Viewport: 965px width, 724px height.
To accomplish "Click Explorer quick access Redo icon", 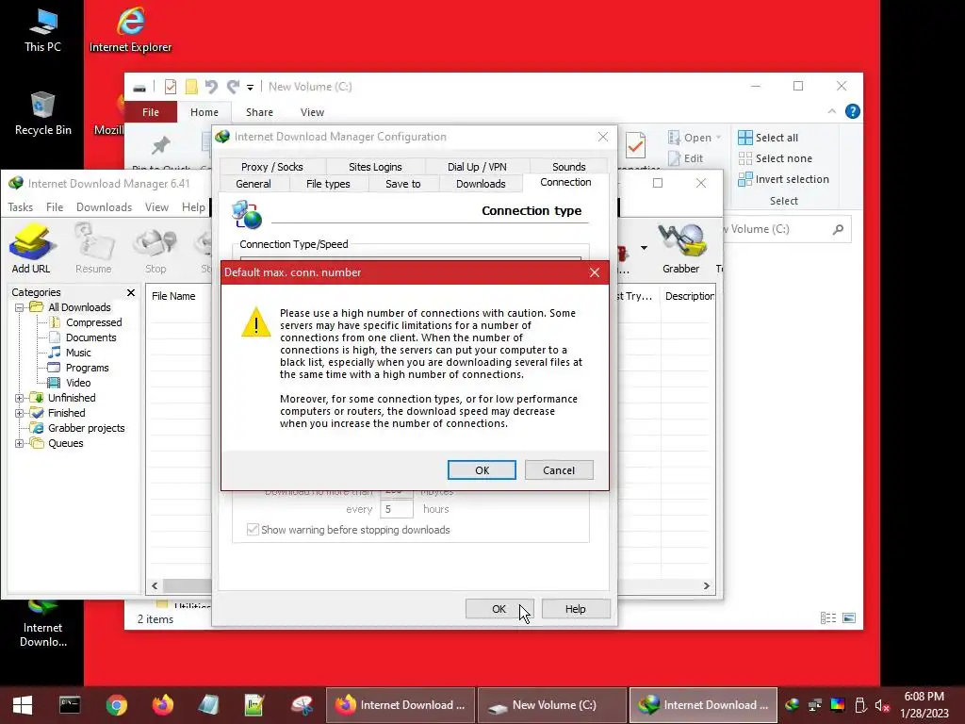I will 234,87.
